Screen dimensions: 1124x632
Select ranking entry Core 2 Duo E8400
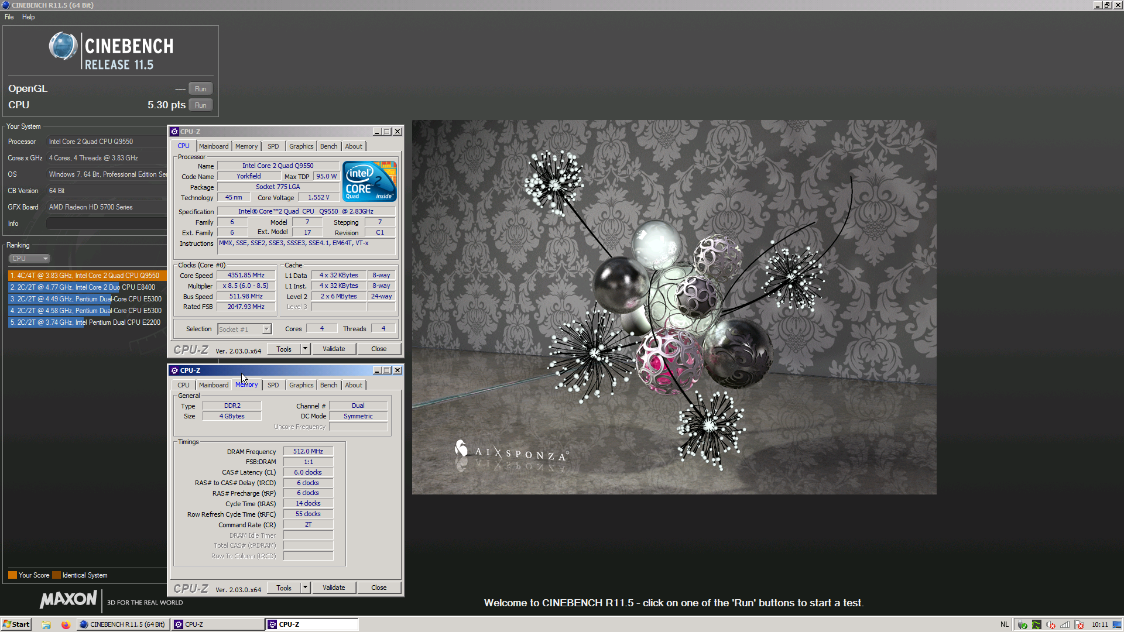88,287
